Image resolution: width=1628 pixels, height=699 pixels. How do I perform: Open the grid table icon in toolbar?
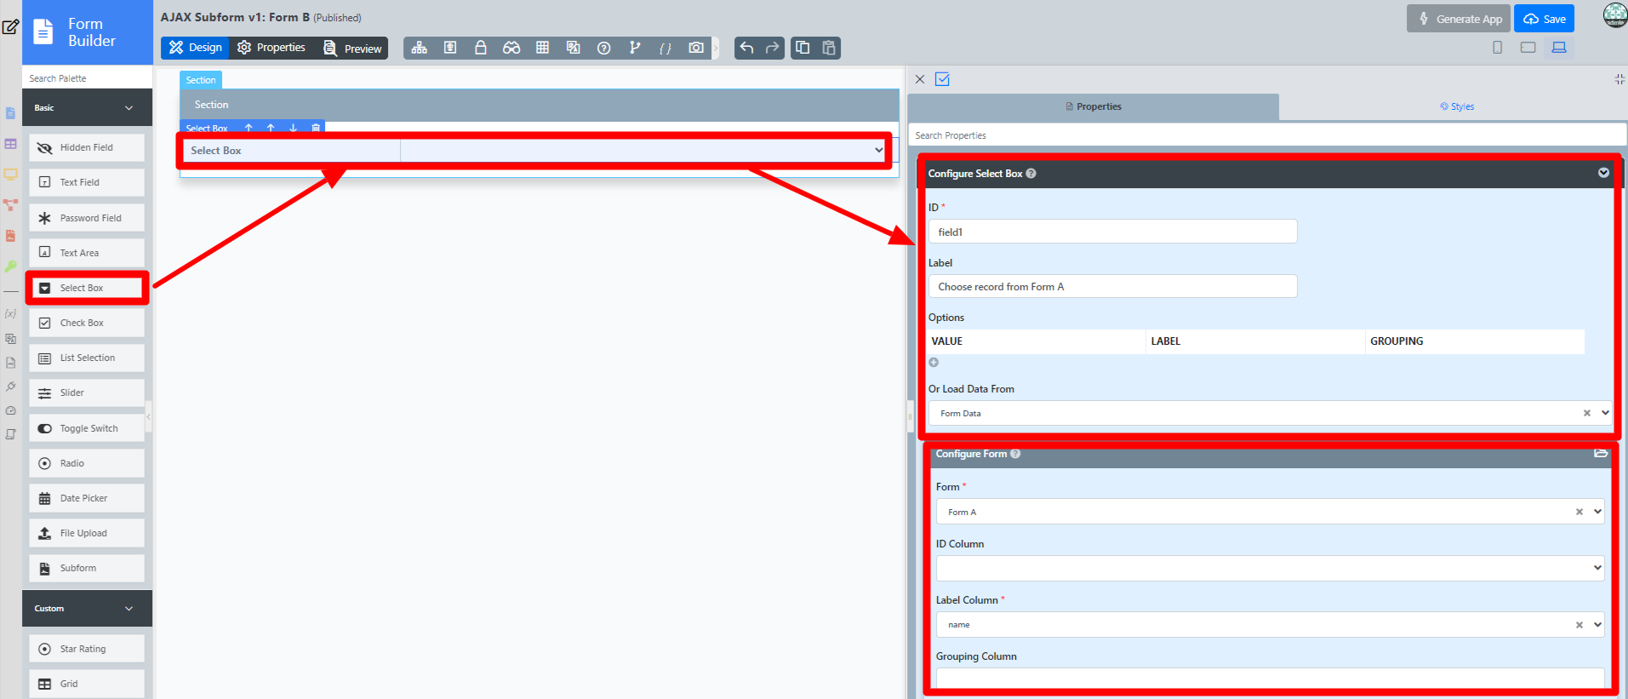[542, 48]
